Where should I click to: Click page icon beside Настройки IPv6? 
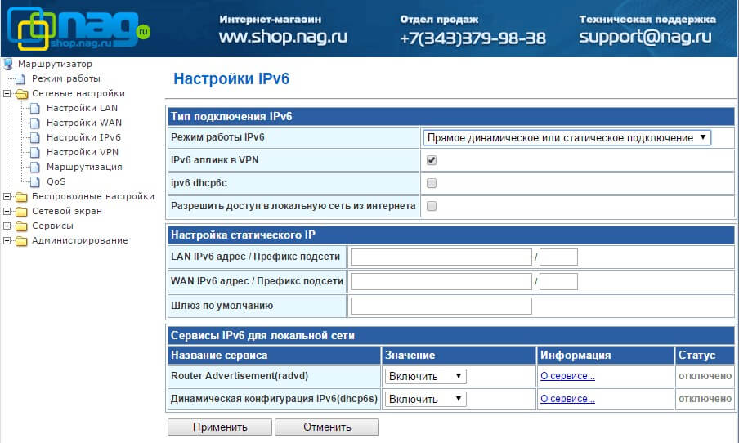pyautogui.click(x=35, y=137)
